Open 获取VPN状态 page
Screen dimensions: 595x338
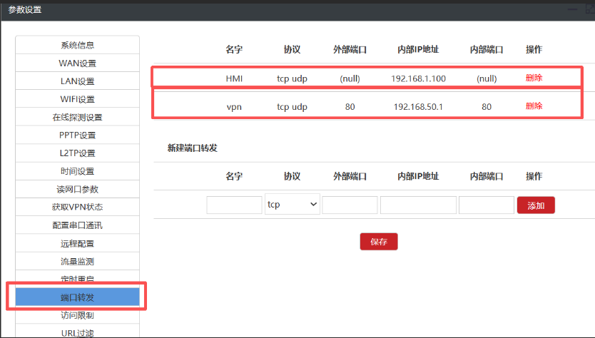(77, 208)
